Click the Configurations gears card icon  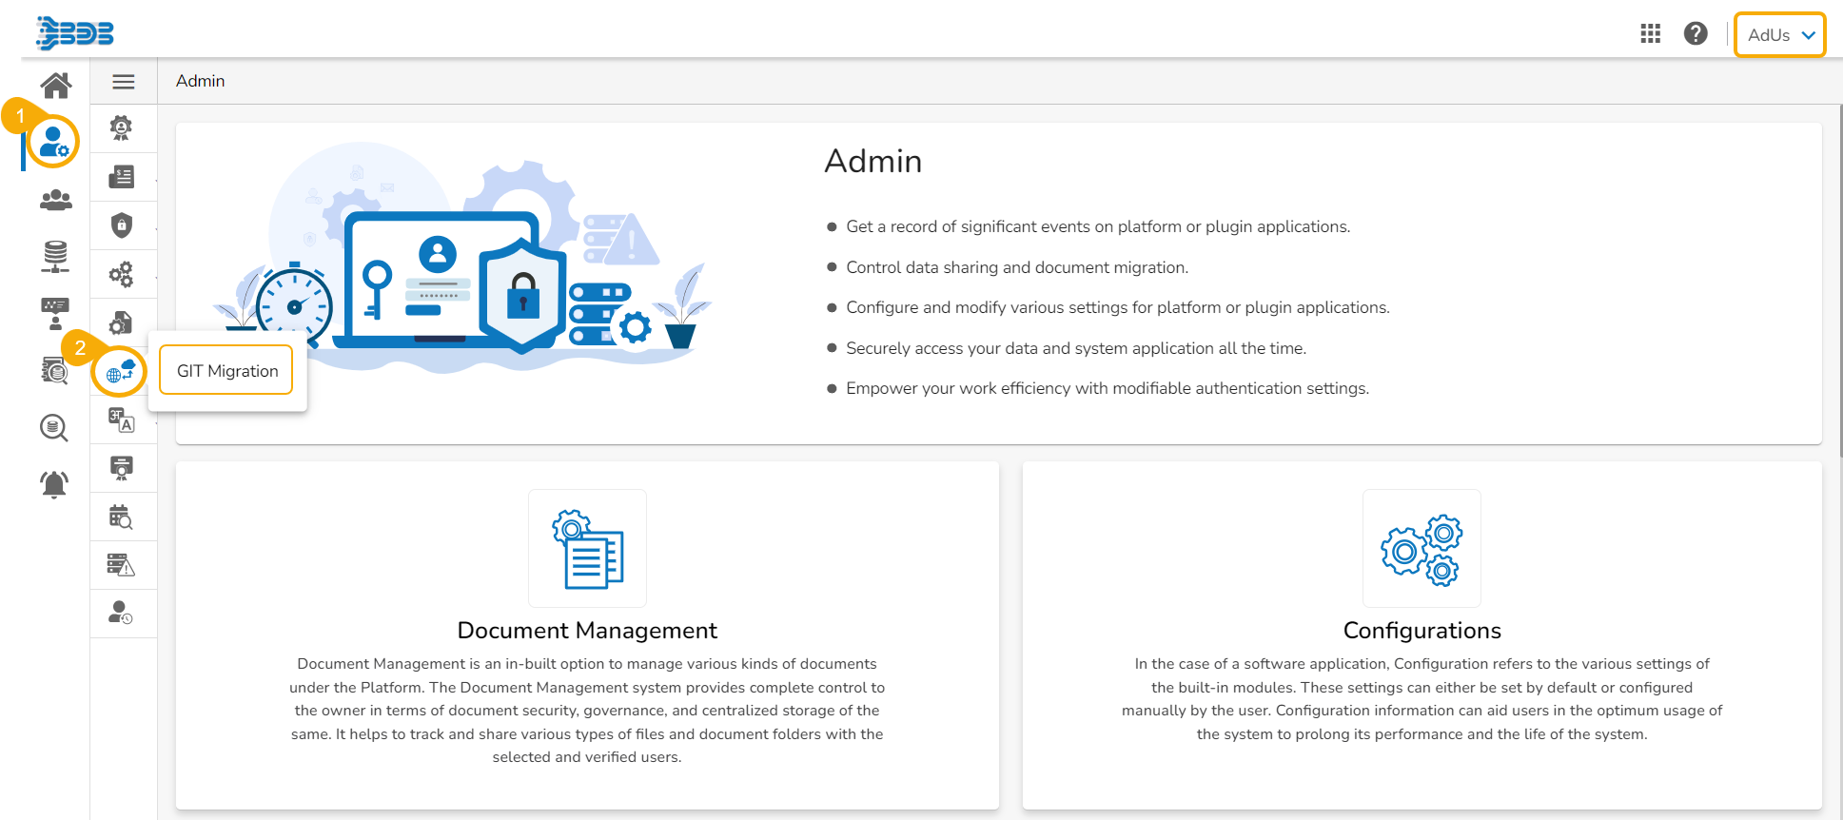click(x=1421, y=549)
